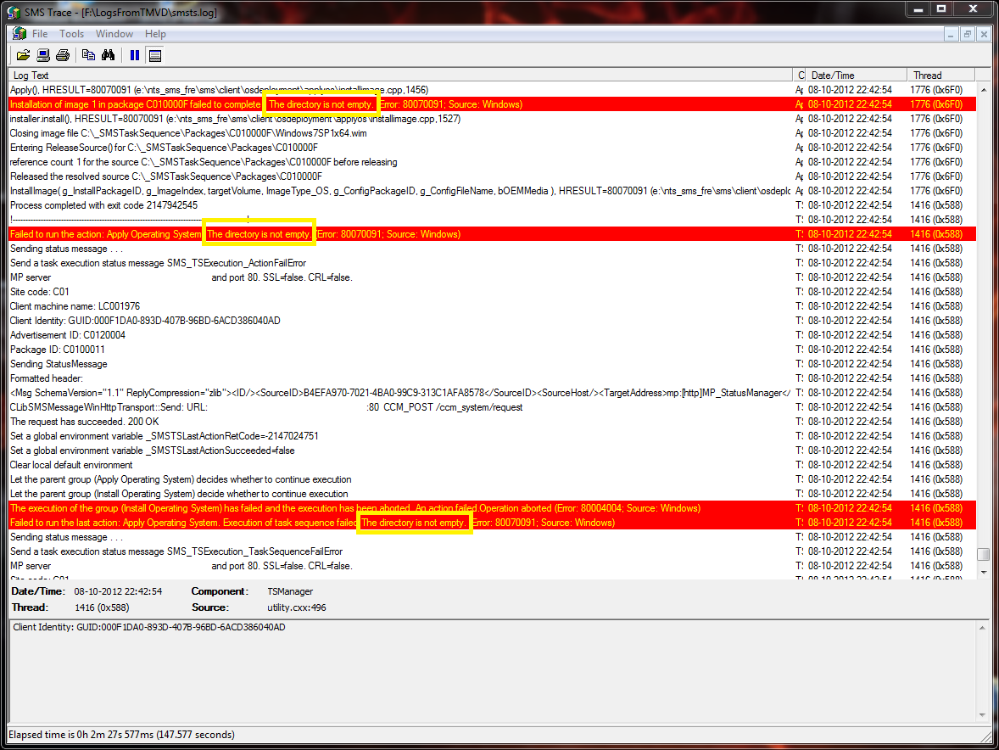
Task: Click the Open on Server computer icon
Action: click(42, 55)
